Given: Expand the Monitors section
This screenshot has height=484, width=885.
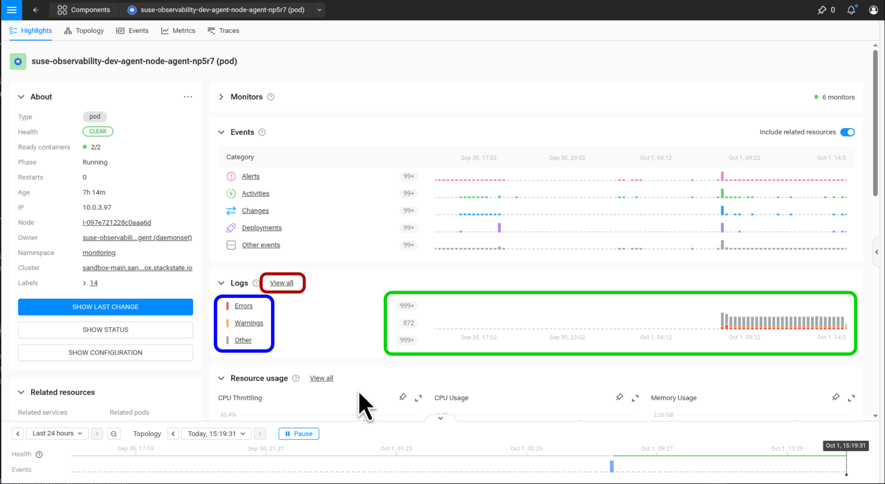Looking at the screenshot, I should [x=221, y=97].
